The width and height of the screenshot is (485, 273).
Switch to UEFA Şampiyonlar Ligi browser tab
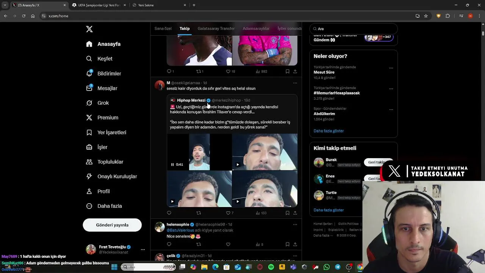click(99, 5)
